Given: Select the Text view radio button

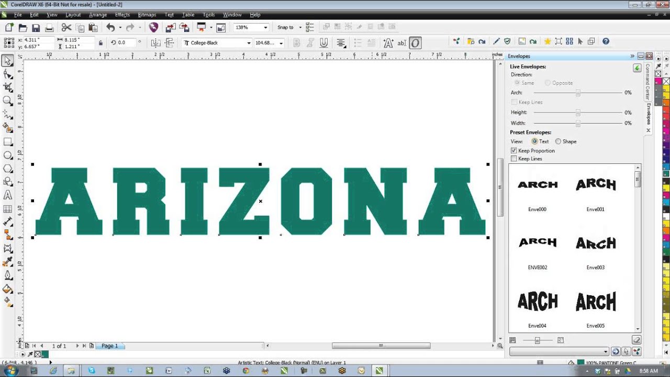Looking at the screenshot, I should point(534,141).
